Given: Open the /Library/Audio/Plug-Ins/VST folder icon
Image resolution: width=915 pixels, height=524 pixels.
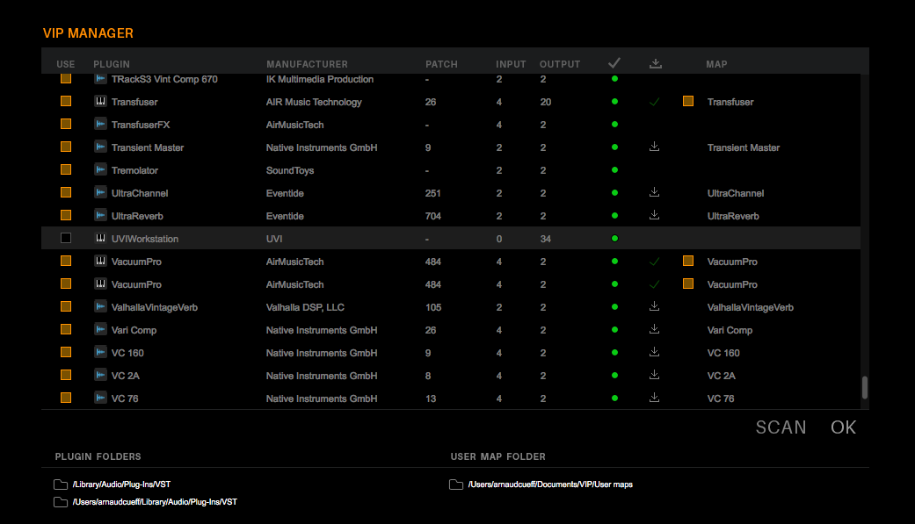Looking at the screenshot, I should pyautogui.click(x=60, y=485).
